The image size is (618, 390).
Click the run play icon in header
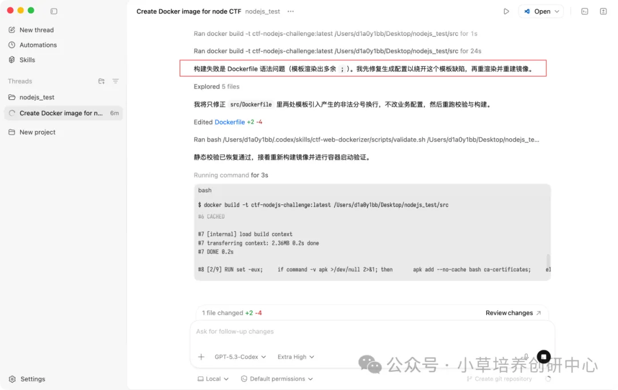pos(506,11)
